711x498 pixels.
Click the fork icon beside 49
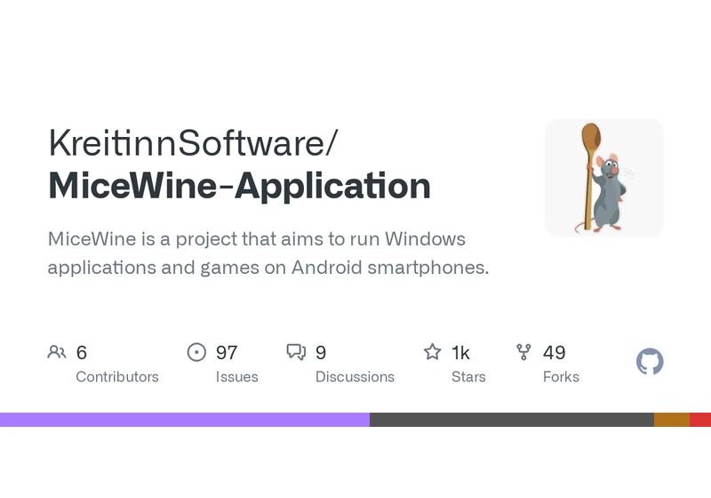(523, 352)
